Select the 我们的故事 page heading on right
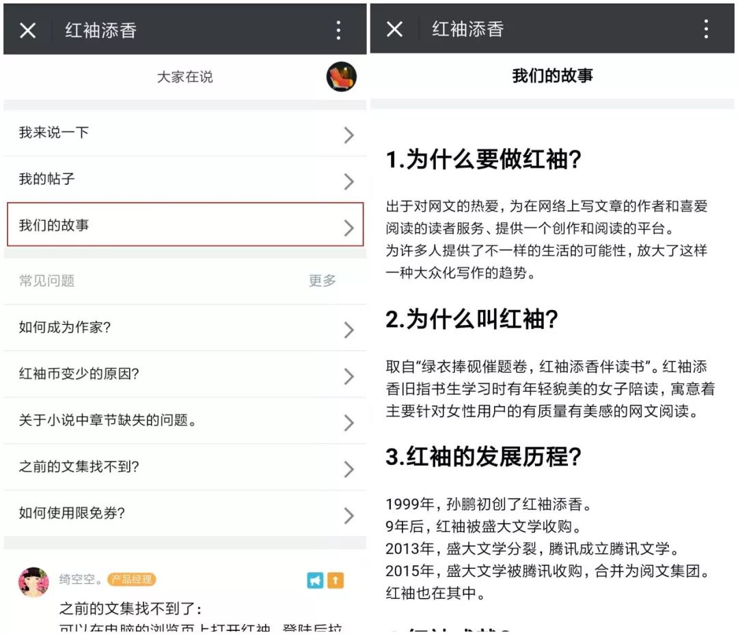Image resolution: width=738 pixels, height=635 pixels. pyautogui.click(x=552, y=76)
